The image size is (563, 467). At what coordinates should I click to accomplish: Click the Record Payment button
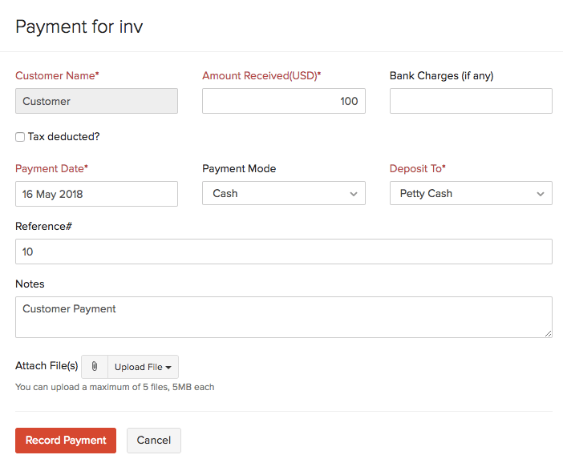(66, 441)
